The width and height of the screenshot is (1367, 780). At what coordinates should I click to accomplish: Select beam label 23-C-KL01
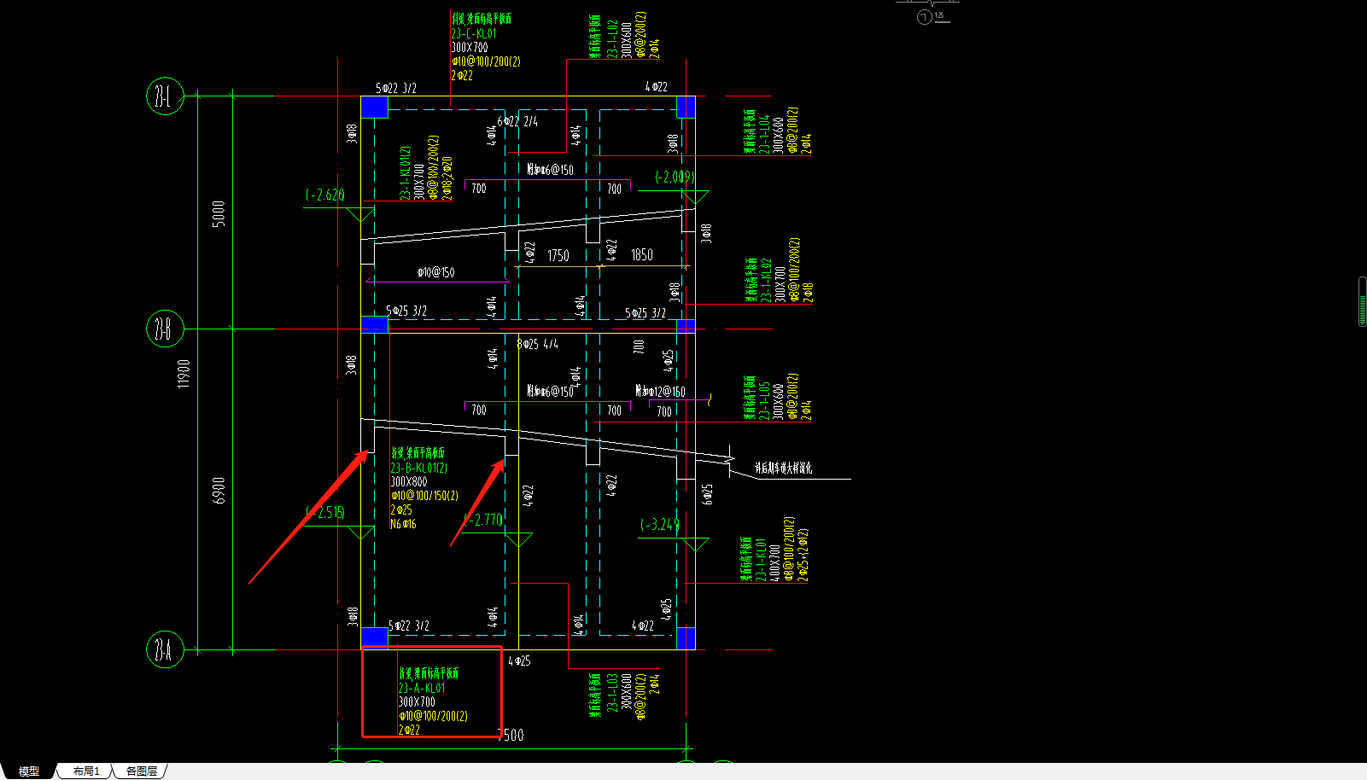[474, 33]
